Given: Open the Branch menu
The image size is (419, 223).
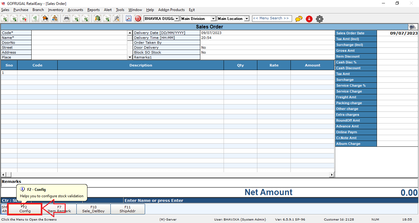Looking at the screenshot, I should [x=38, y=10].
